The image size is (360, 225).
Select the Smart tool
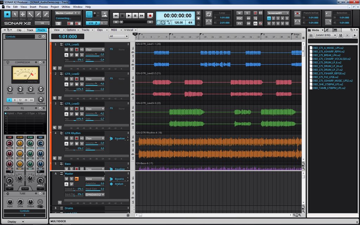pos(7,15)
